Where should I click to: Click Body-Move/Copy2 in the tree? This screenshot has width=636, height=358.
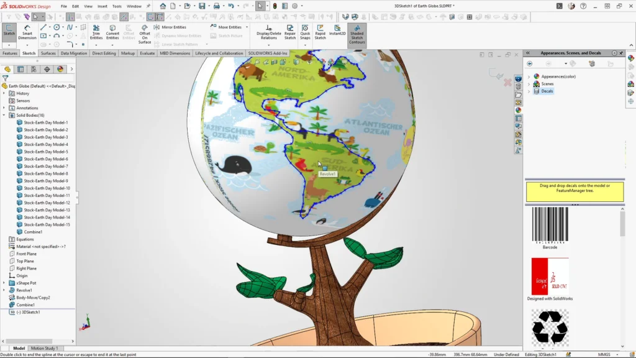(x=34, y=298)
